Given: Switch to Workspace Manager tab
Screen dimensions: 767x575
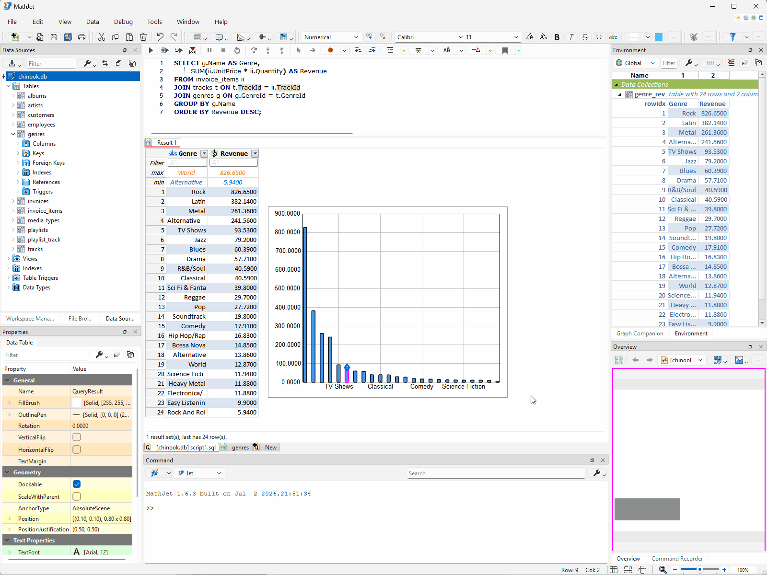Looking at the screenshot, I should [x=30, y=318].
